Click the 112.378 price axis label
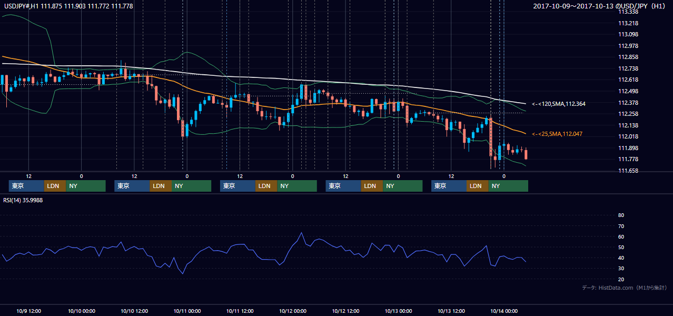673x316 pixels. pyautogui.click(x=628, y=103)
